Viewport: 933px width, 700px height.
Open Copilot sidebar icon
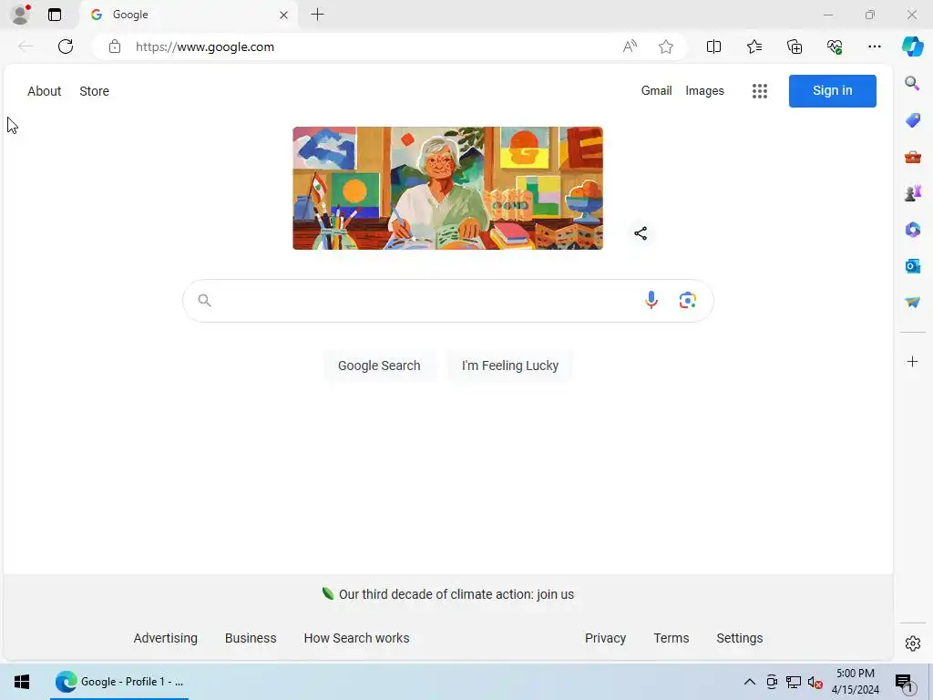(x=912, y=46)
